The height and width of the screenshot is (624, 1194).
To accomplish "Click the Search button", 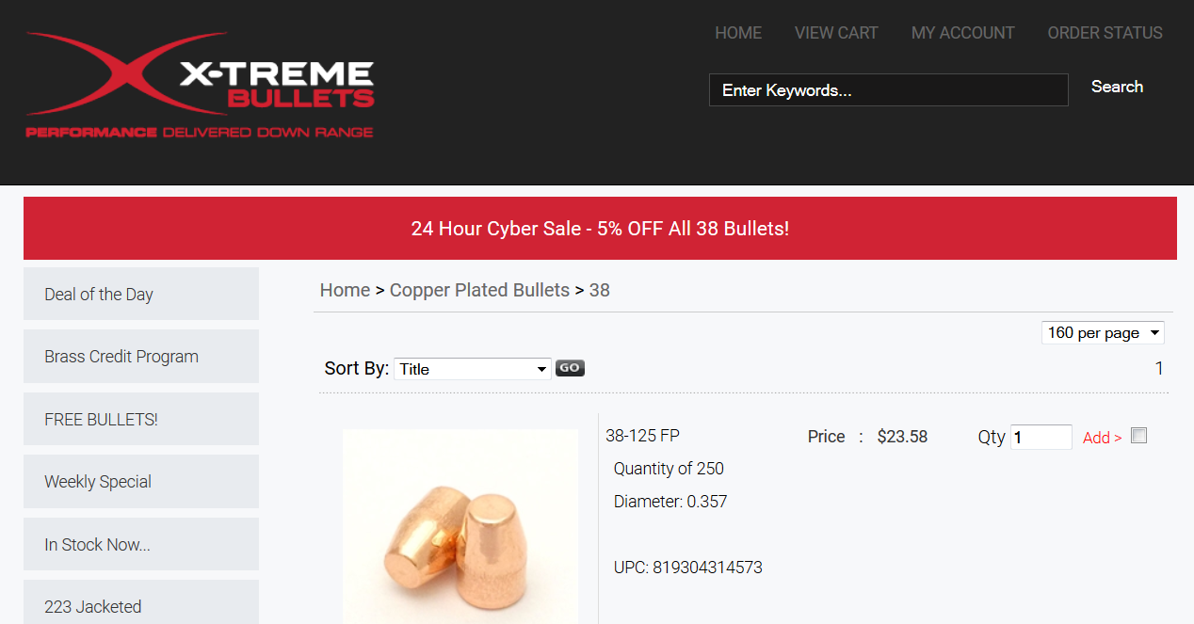I will 1117,87.
